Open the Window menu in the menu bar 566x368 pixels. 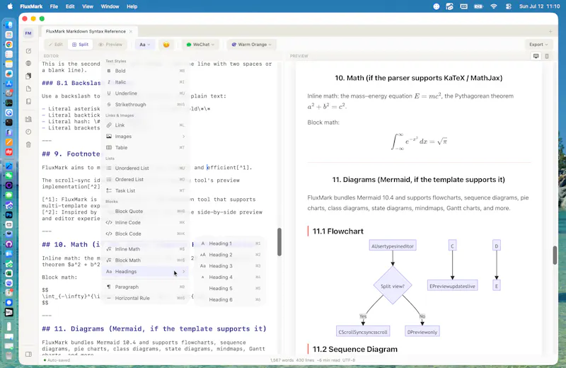[110, 6]
